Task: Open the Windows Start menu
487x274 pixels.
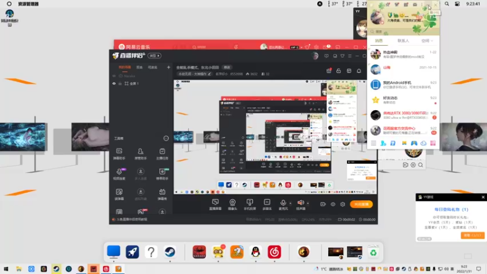Action: tap(6, 269)
